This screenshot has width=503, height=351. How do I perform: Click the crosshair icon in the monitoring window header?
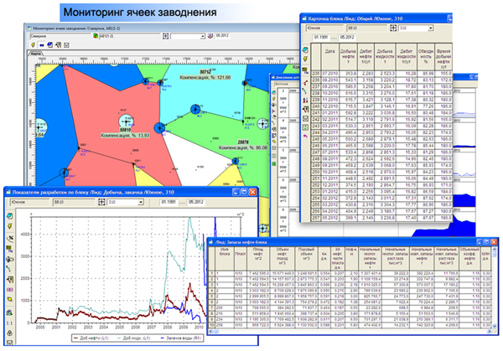[x=165, y=36]
